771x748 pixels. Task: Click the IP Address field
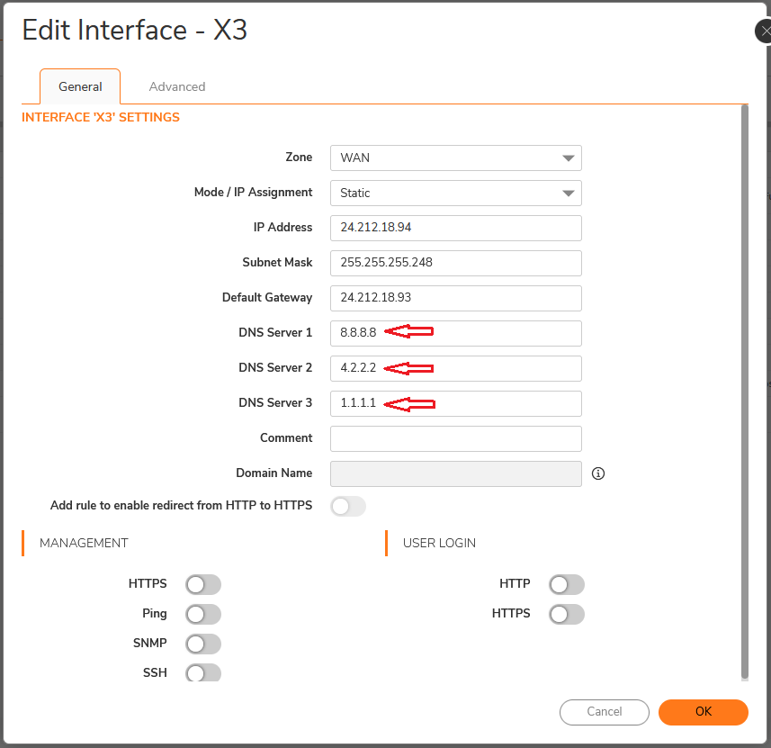coord(455,228)
